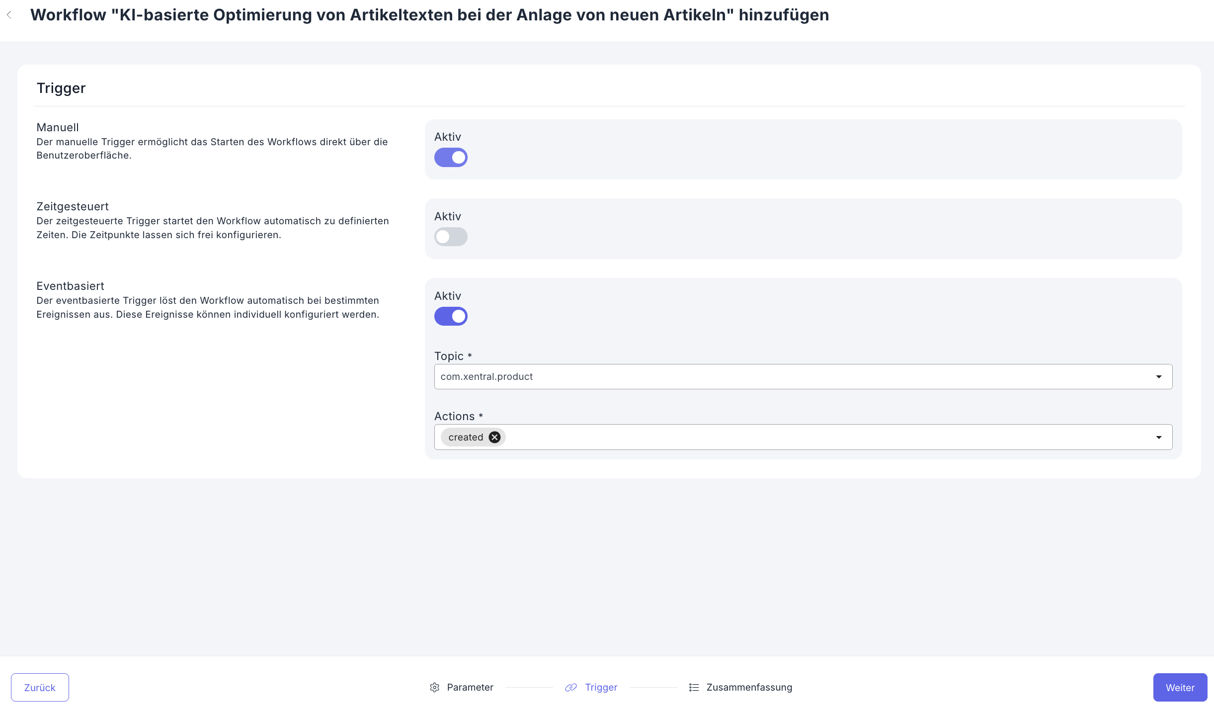Click the list icon next to Zusammenfassung
1214x712 pixels.
pyautogui.click(x=694, y=687)
